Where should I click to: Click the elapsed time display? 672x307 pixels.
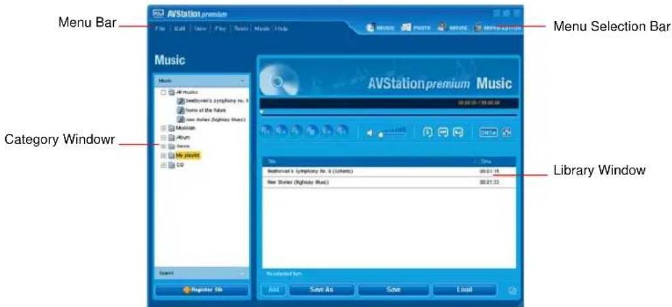[478, 103]
